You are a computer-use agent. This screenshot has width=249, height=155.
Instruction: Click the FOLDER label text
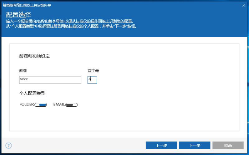27,105
